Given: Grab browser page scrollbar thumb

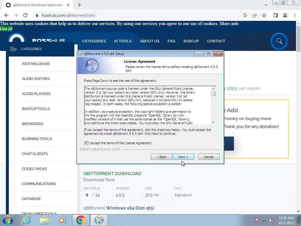Looking at the screenshot, I should point(298,39).
